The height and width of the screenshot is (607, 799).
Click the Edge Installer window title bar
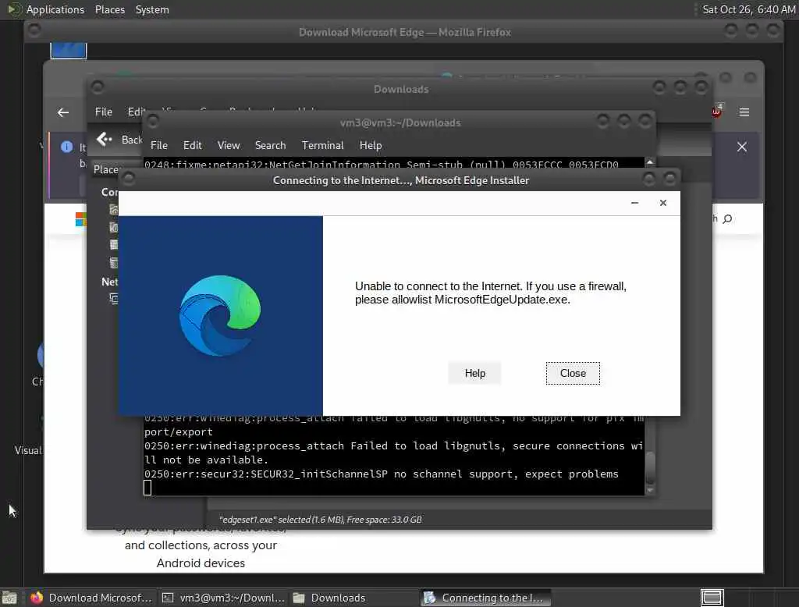click(400, 180)
